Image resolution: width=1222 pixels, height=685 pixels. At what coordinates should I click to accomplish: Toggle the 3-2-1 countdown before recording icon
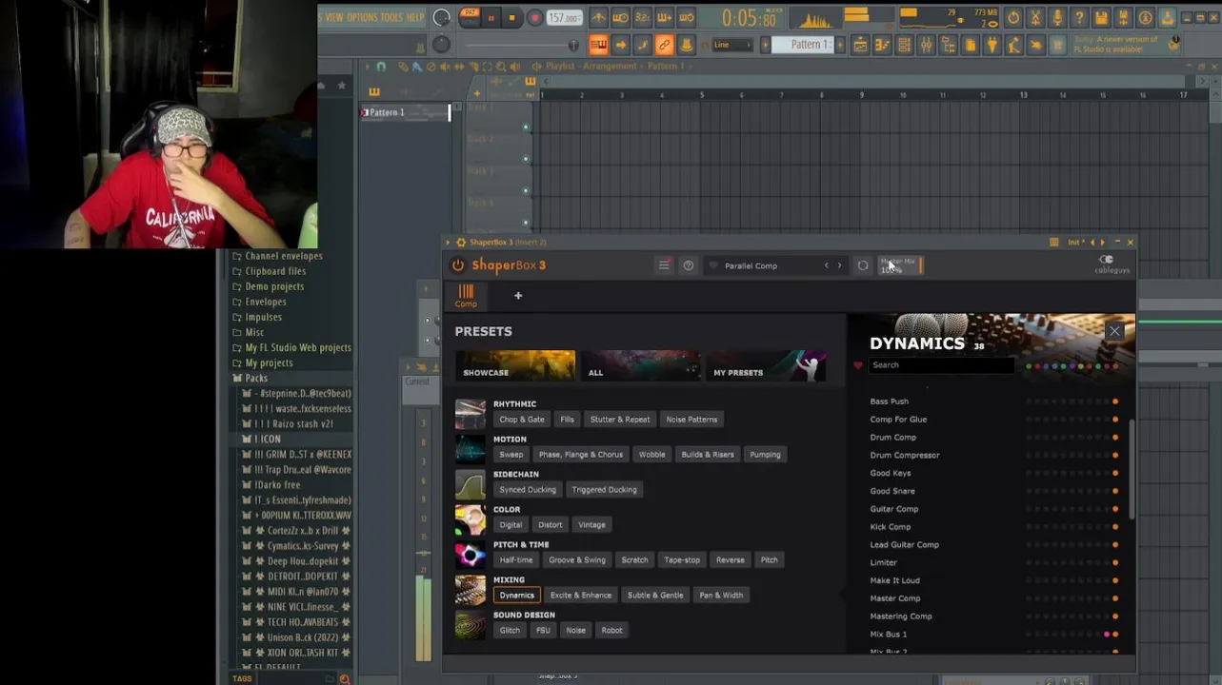pyautogui.click(x=642, y=18)
